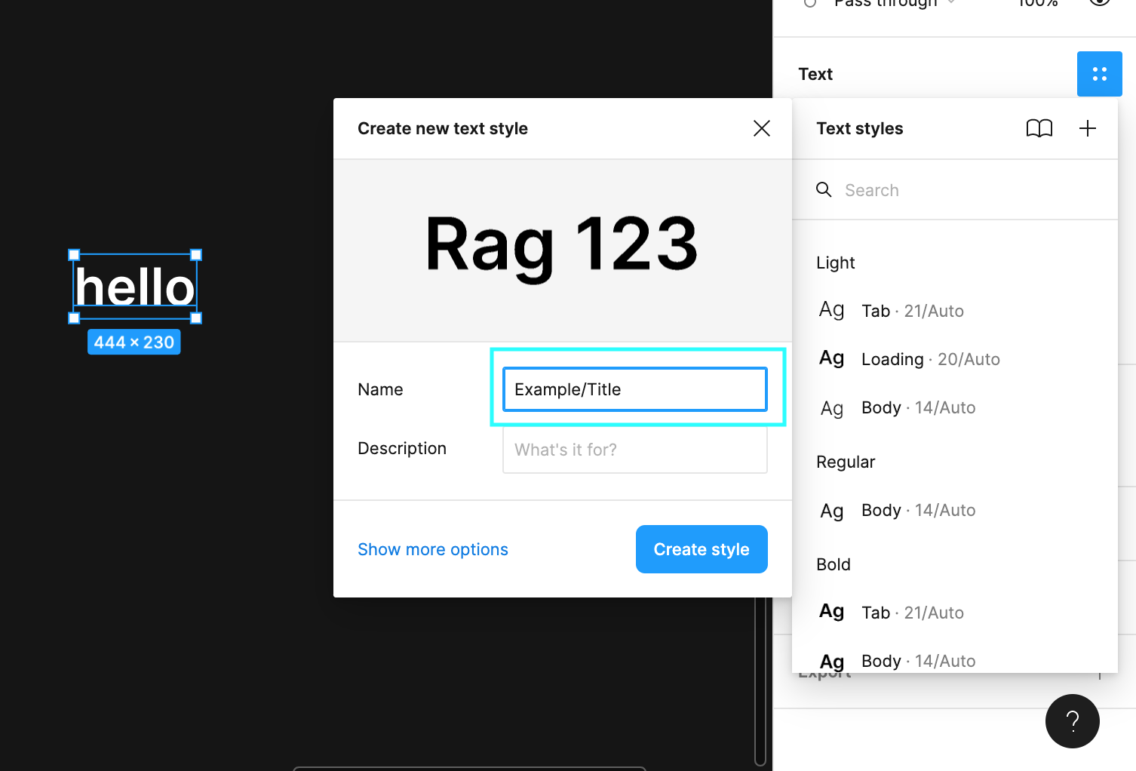Select Regular Body 14/Auto text style
Screen dimensions: 1136x771
(955, 510)
